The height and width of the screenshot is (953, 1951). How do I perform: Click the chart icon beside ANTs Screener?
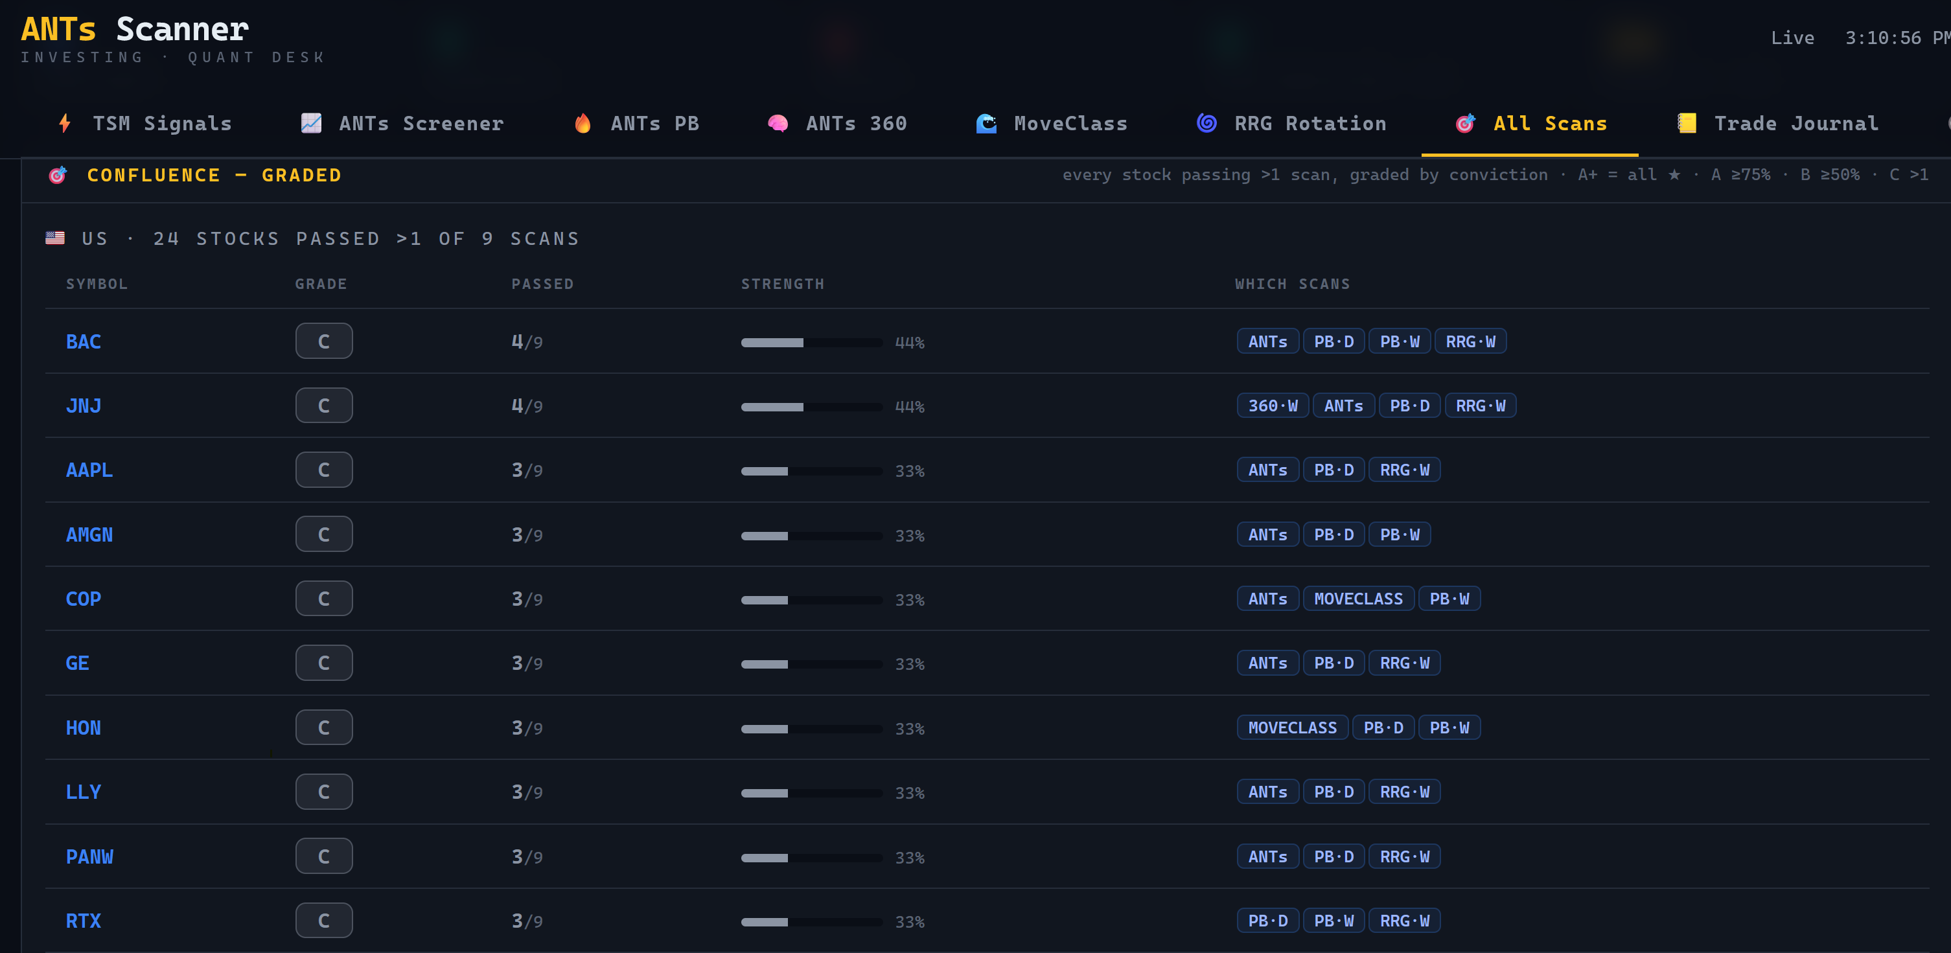(x=311, y=124)
